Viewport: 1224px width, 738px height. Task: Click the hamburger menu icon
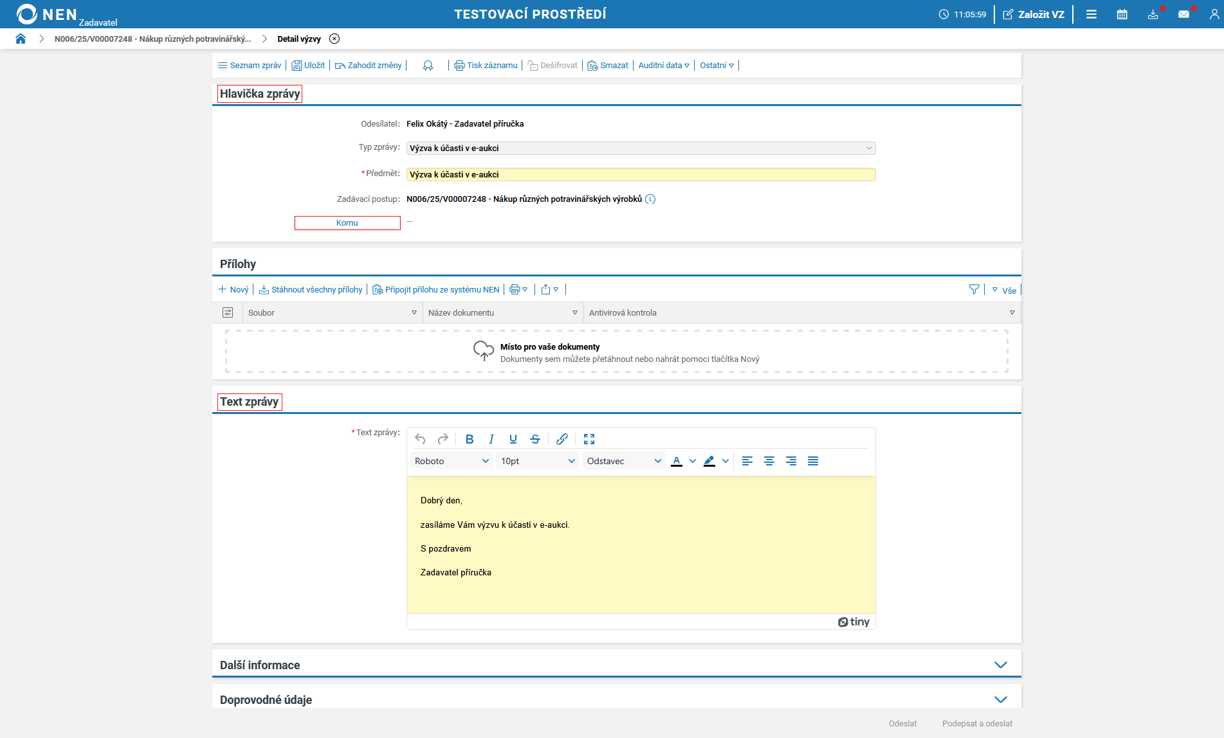point(1092,14)
